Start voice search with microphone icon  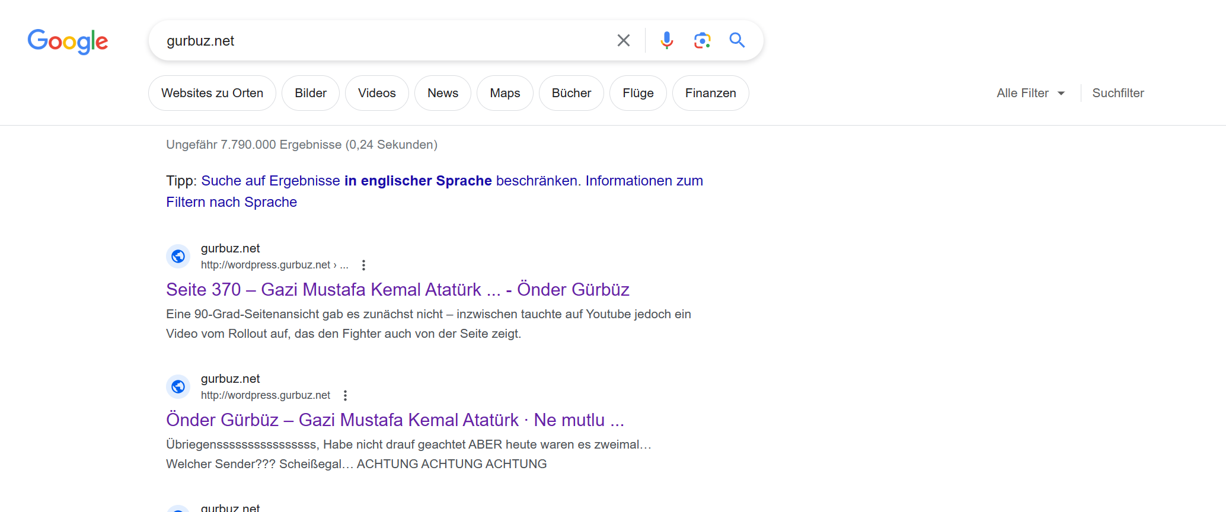[666, 40]
